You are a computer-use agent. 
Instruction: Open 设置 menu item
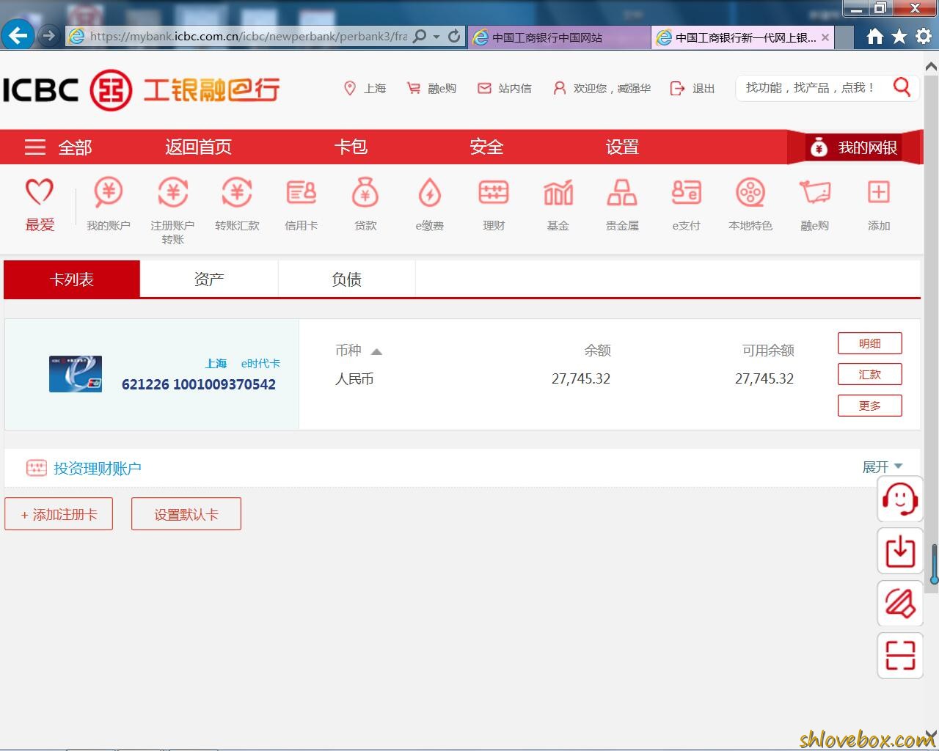(x=622, y=147)
